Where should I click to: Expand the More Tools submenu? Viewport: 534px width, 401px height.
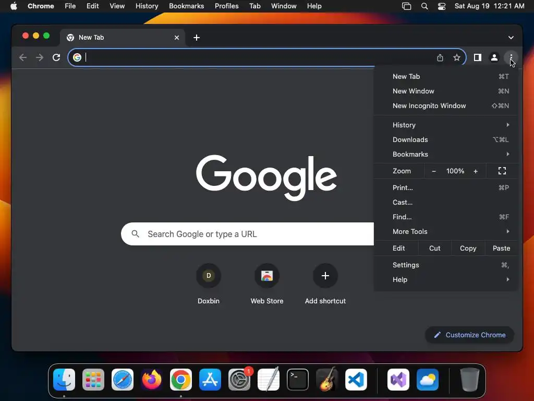[446, 231]
